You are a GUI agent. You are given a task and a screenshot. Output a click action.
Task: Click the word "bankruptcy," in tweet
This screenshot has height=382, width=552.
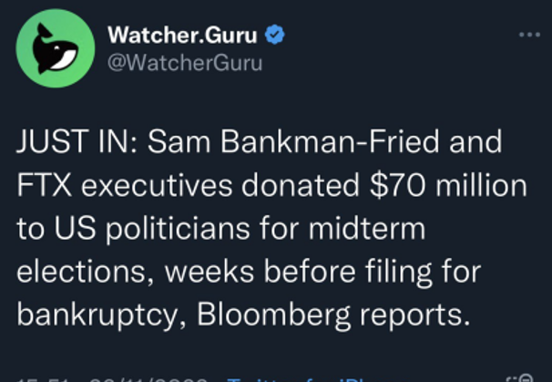(101, 315)
